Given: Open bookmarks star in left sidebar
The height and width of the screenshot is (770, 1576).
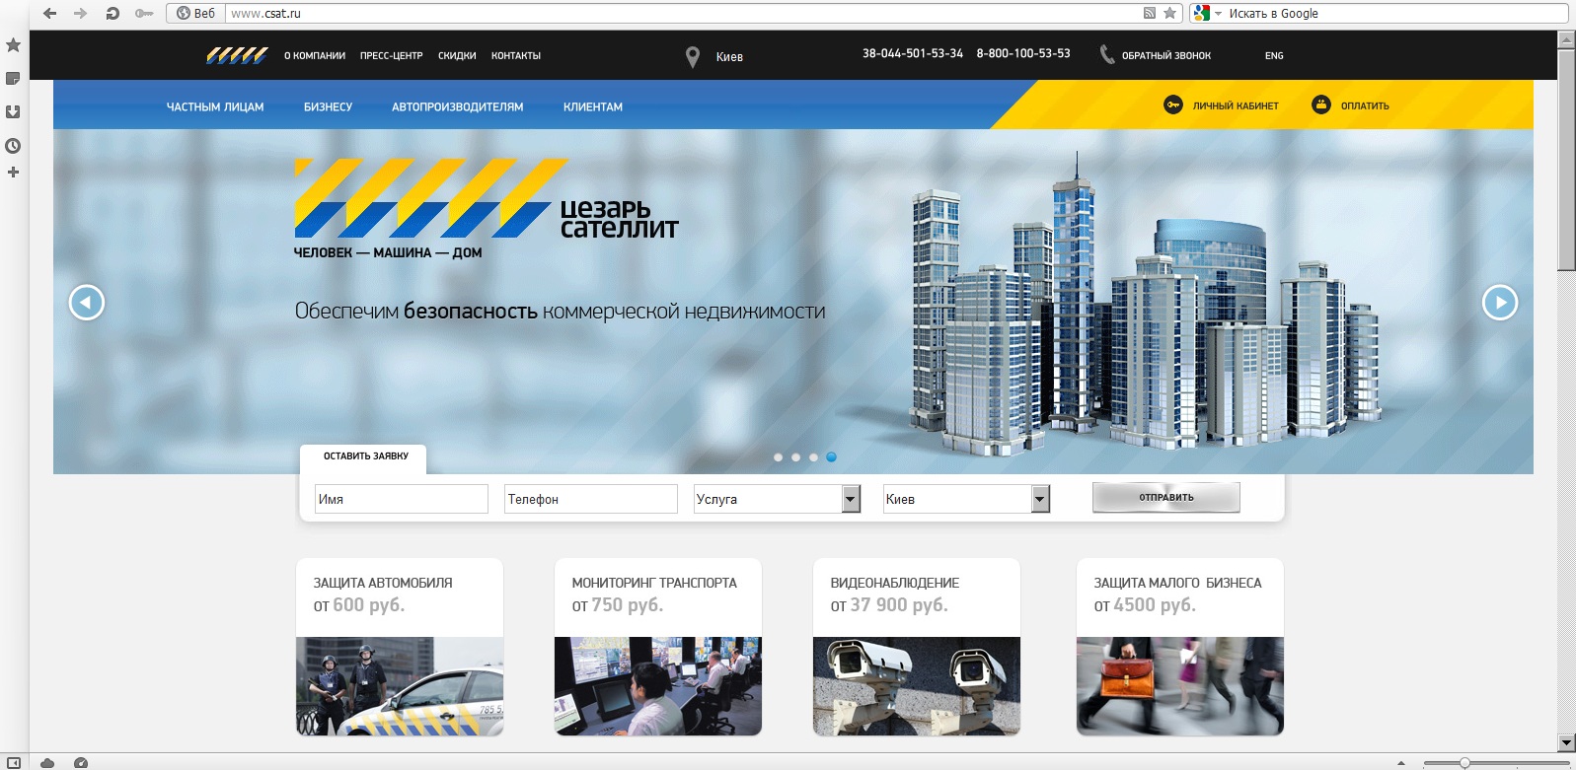Looking at the screenshot, I should pyautogui.click(x=13, y=45).
